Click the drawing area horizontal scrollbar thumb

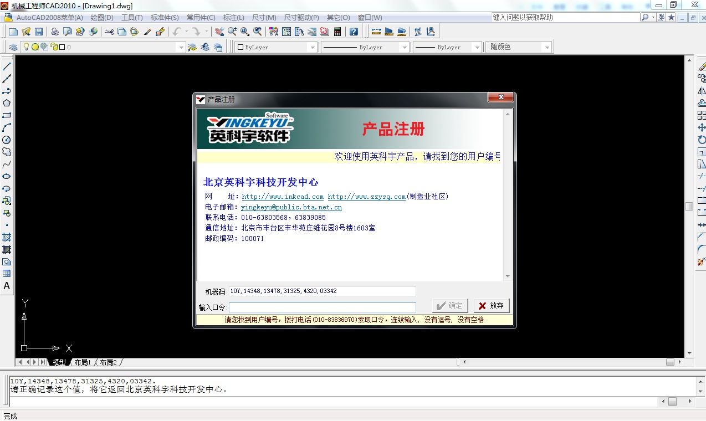point(670,362)
